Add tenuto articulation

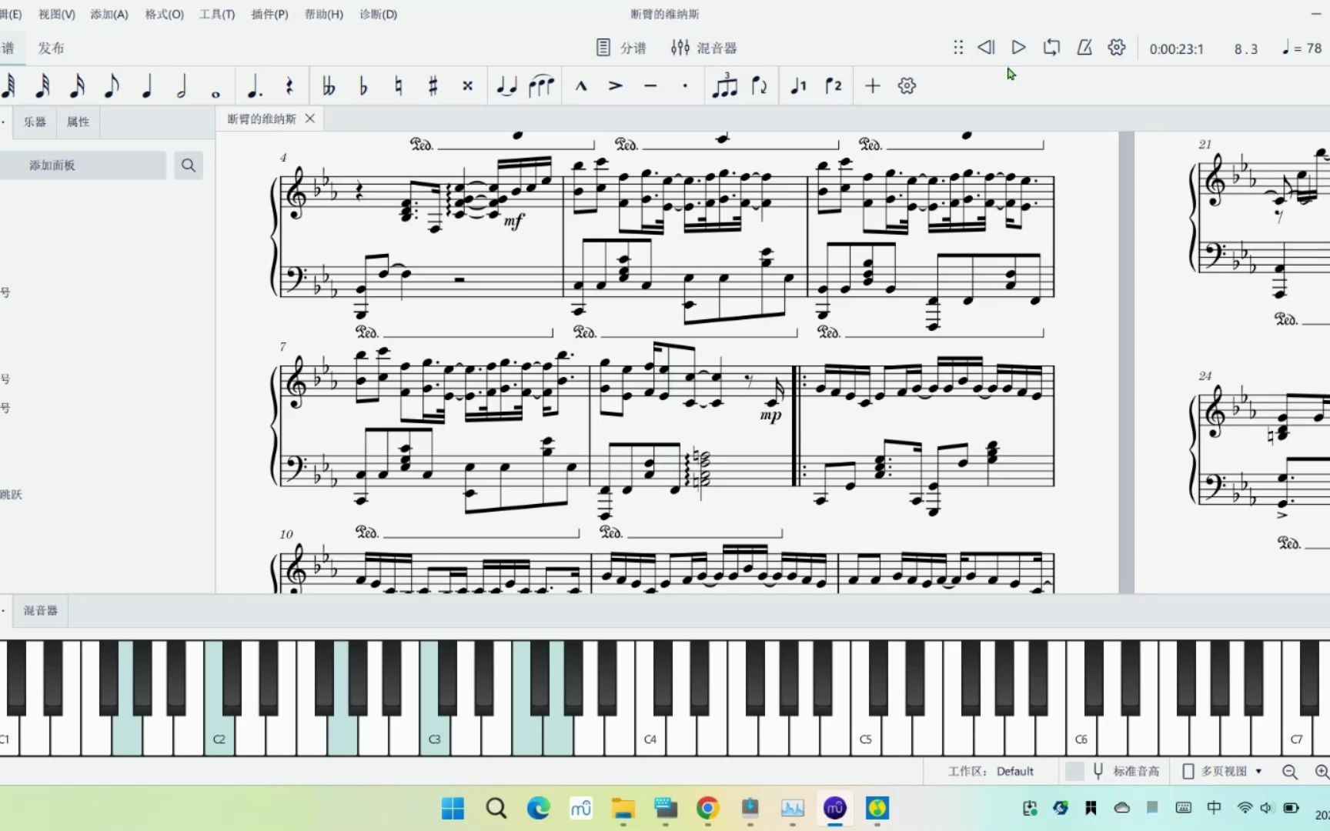point(650,85)
